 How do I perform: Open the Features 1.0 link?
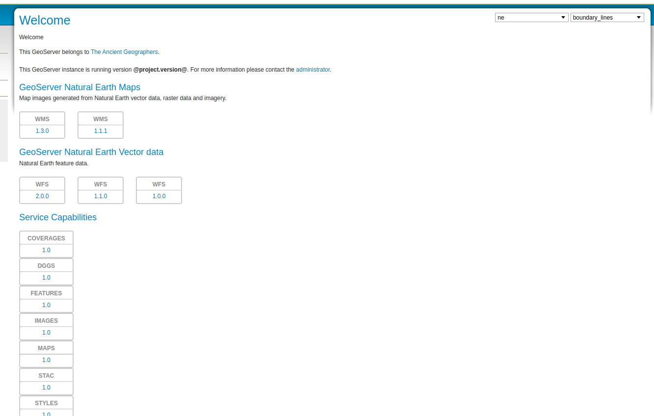tap(46, 305)
